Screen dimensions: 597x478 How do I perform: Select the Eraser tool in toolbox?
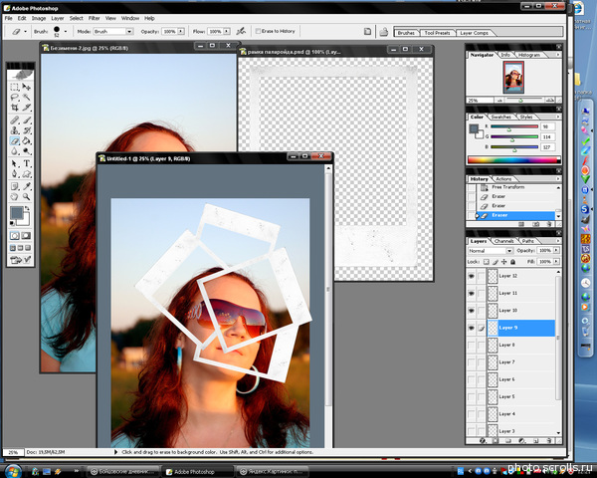tap(15, 141)
